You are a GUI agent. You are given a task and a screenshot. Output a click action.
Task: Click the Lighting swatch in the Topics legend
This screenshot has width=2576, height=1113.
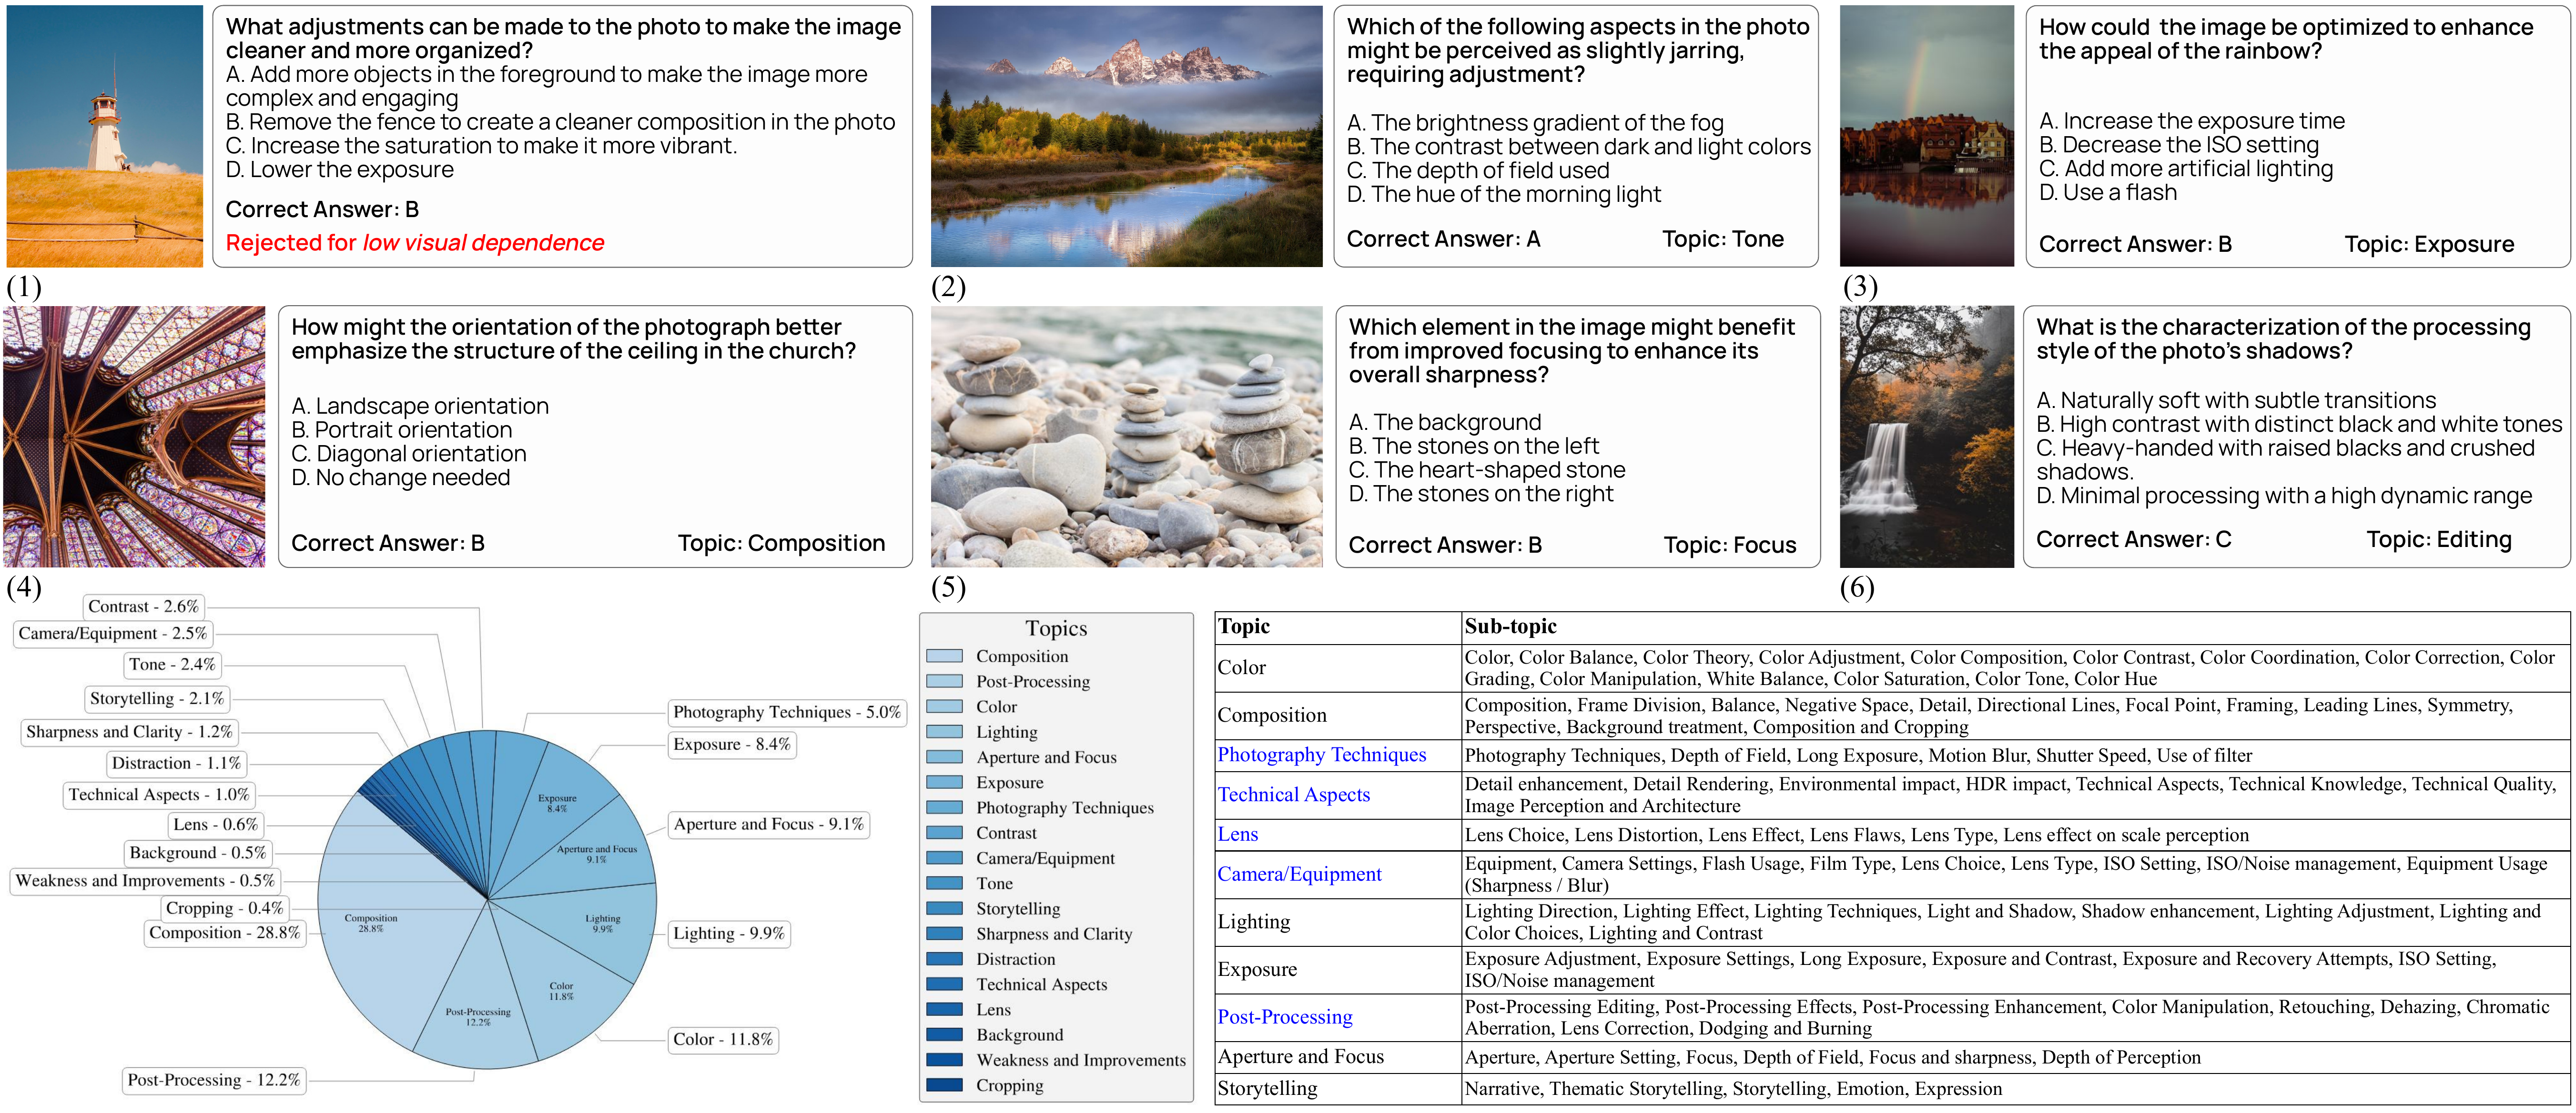coord(944,732)
